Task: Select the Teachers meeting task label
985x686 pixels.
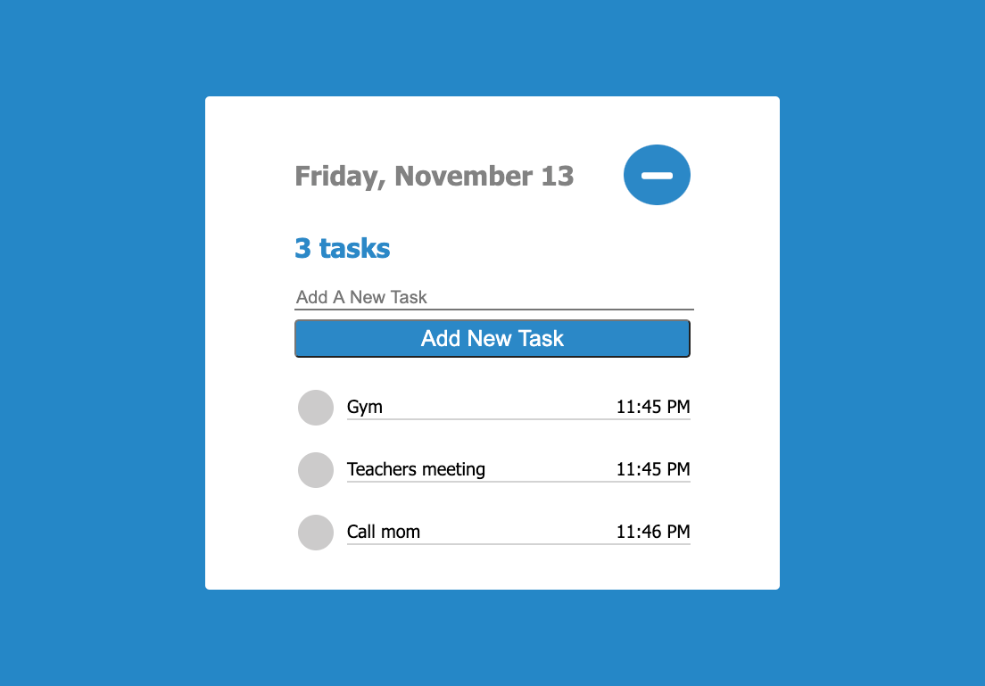Action: point(416,469)
